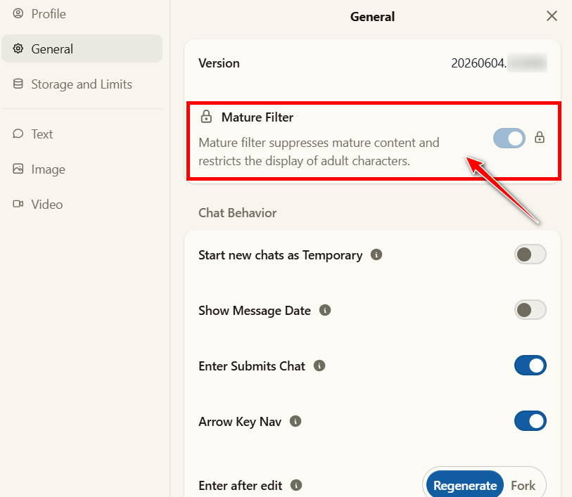Image resolution: width=572 pixels, height=497 pixels.
Task: Click the General dialog title
Action: coord(372,16)
